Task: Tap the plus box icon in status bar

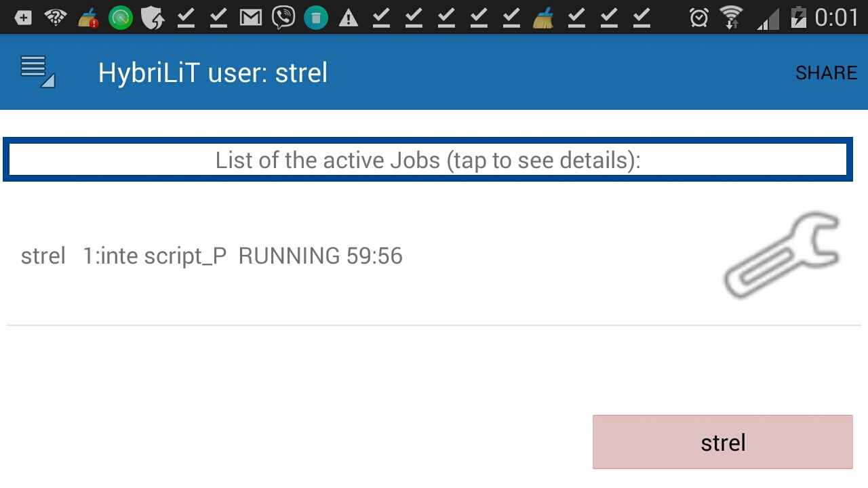Action: (x=23, y=18)
